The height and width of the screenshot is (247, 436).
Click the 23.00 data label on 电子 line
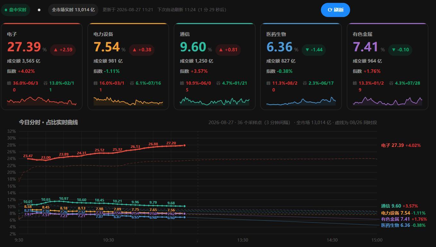pos(46,158)
